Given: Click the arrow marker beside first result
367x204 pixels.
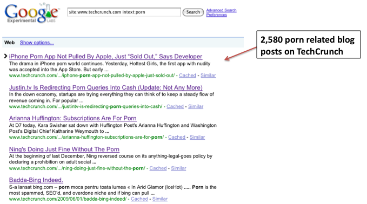Looking at the screenshot, I should click(5, 56).
